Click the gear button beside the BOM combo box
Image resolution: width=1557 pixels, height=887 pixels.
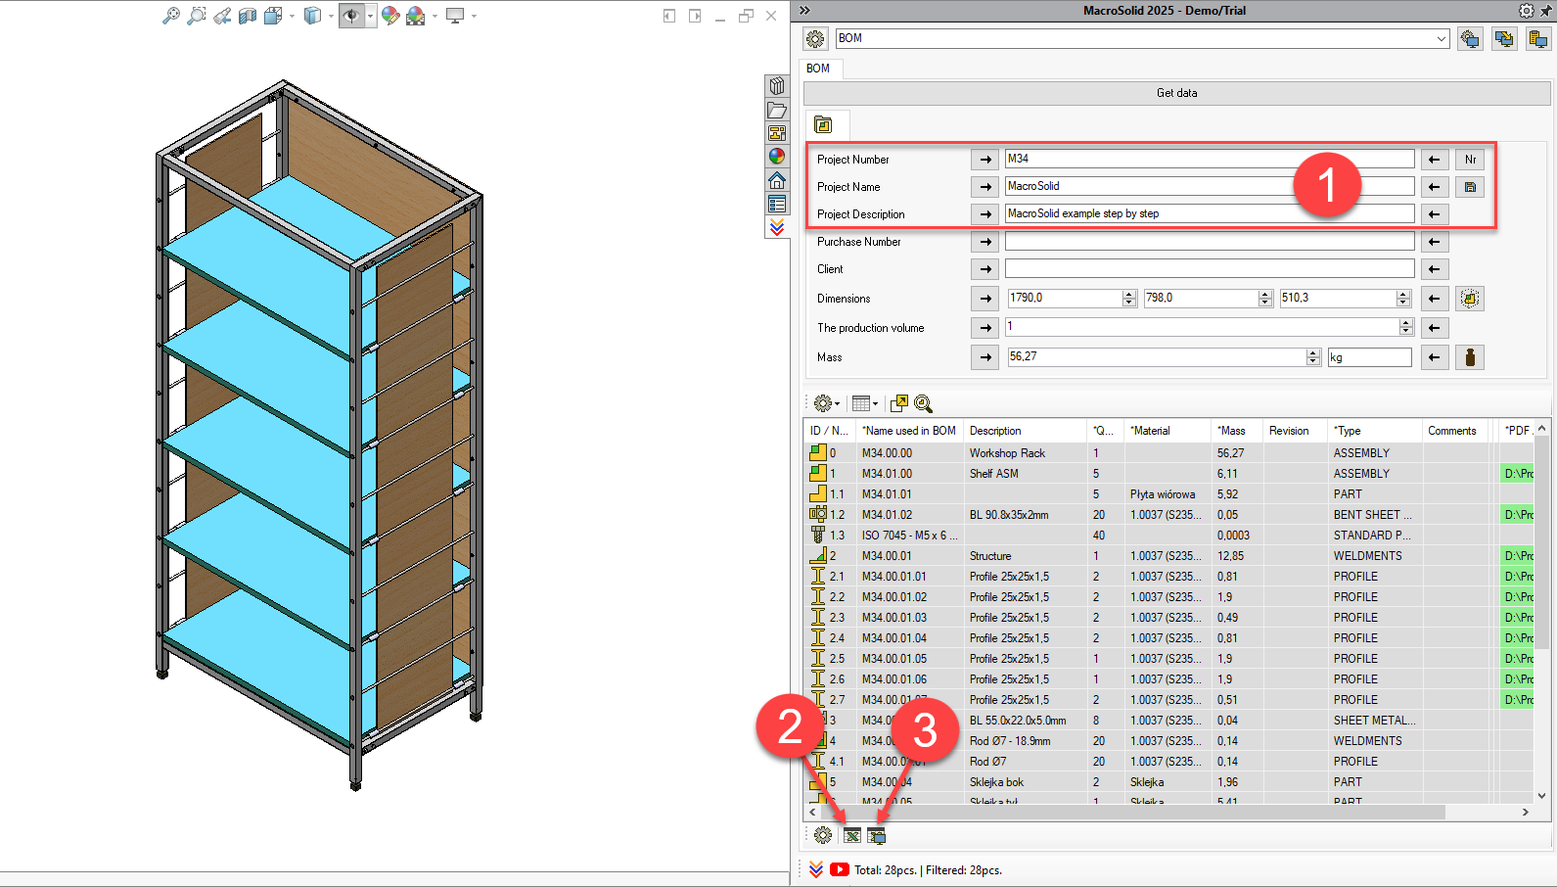click(x=816, y=39)
